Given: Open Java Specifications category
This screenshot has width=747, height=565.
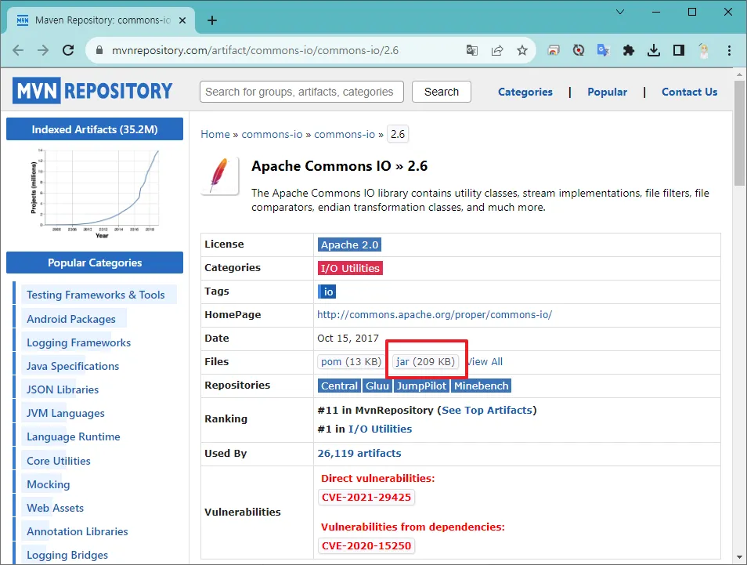Looking at the screenshot, I should (x=73, y=366).
